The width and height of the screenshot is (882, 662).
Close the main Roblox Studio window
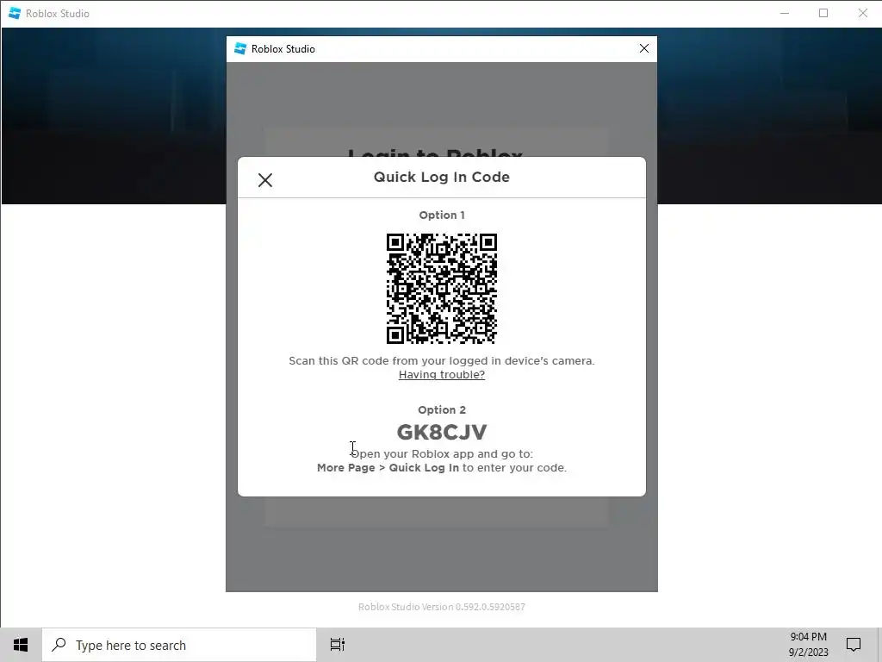tap(863, 14)
